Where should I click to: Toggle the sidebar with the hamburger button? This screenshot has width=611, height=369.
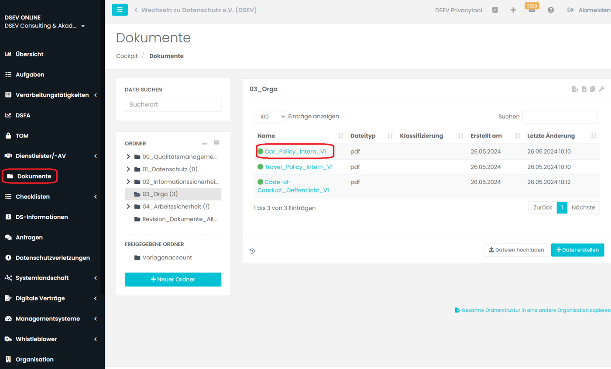click(120, 10)
